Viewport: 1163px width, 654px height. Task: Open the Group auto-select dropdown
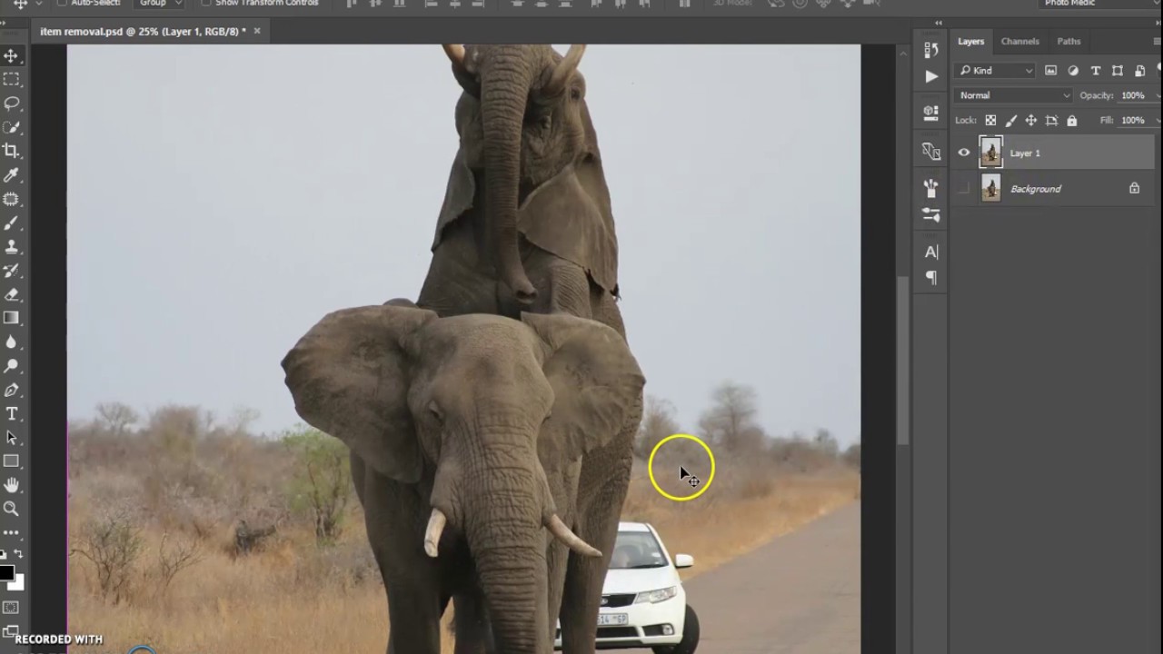click(160, 3)
